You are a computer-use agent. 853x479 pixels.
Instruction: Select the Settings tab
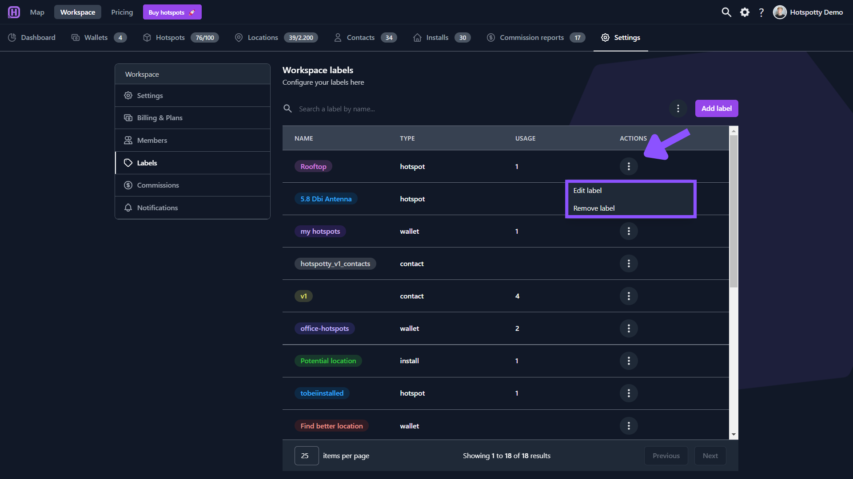pos(621,38)
